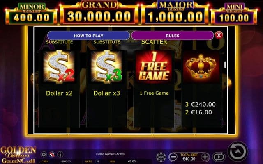Close the paytable with the red X
Screen dimensions: 263x164
tap(219, 35)
